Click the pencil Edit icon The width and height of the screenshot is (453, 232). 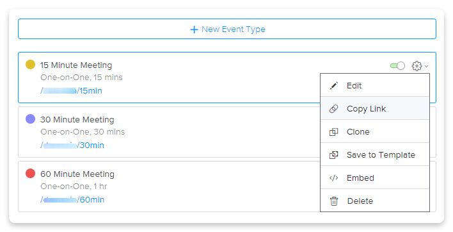[334, 85]
